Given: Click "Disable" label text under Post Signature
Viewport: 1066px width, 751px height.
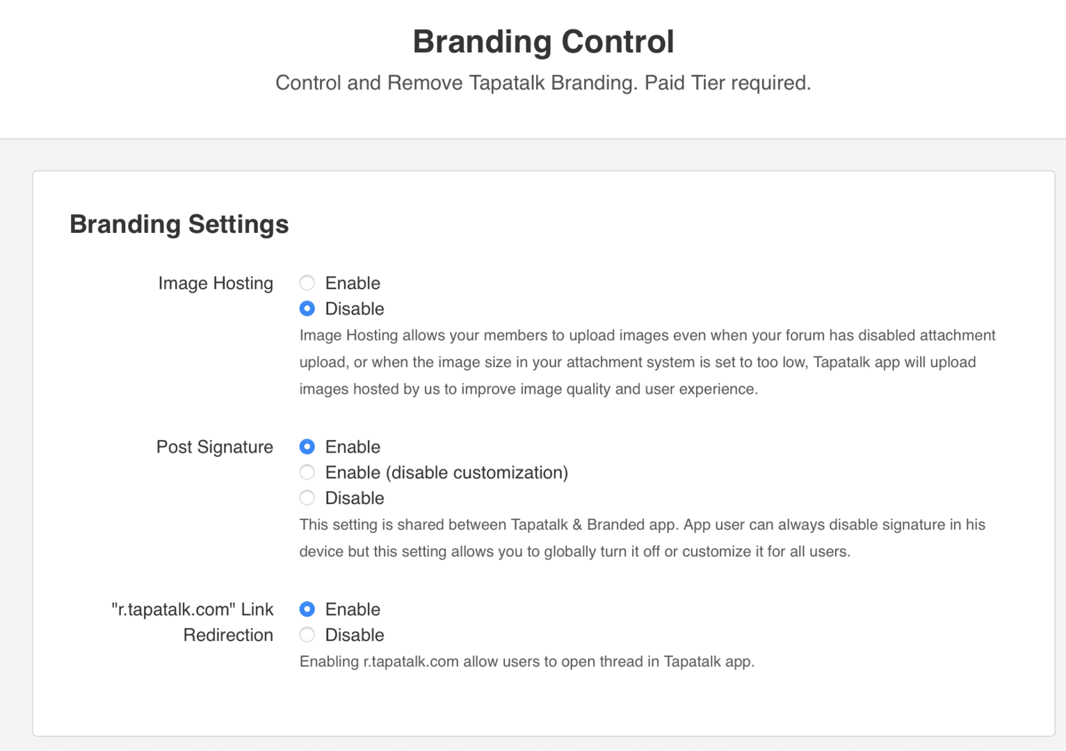Looking at the screenshot, I should click(355, 499).
